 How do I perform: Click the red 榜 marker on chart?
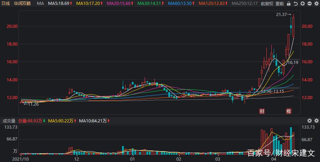tap(288, 111)
